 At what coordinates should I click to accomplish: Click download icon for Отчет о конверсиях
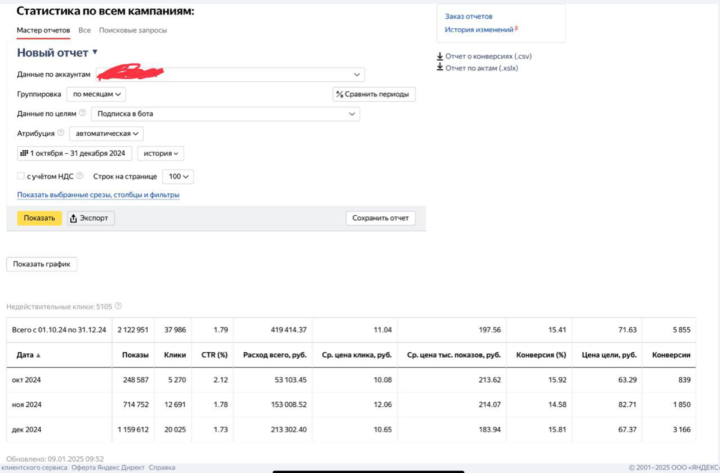tap(440, 56)
